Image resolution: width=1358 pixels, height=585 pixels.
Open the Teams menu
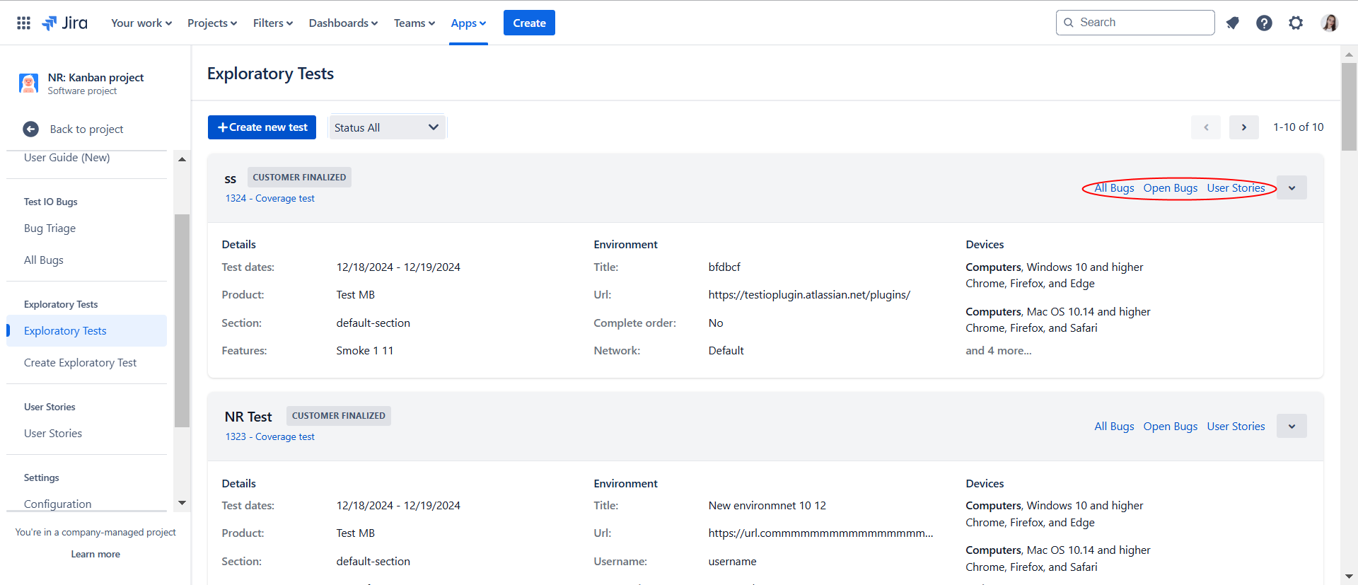point(414,23)
